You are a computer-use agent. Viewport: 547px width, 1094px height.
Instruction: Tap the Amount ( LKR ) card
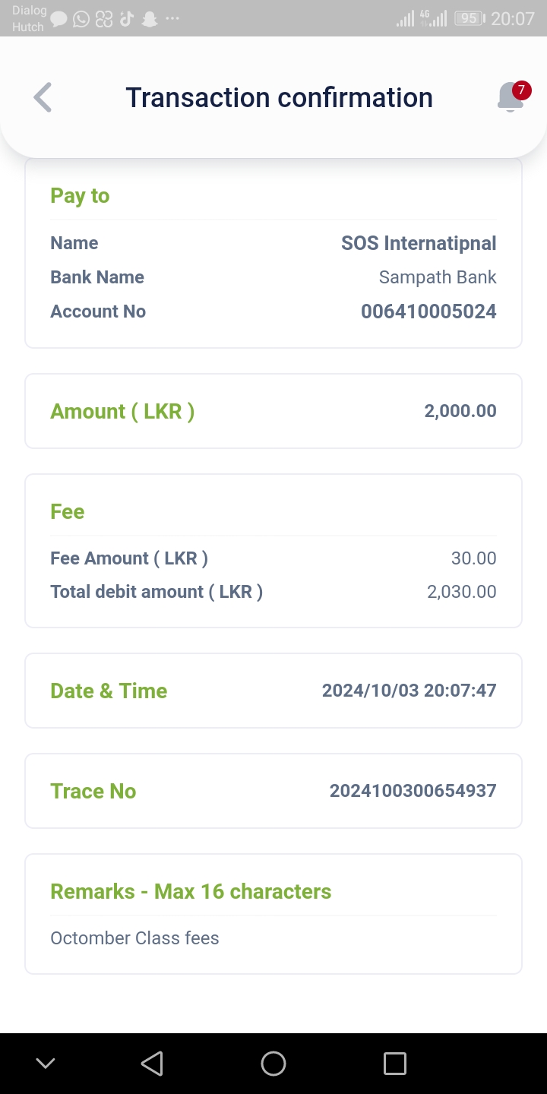coord(273,411)
